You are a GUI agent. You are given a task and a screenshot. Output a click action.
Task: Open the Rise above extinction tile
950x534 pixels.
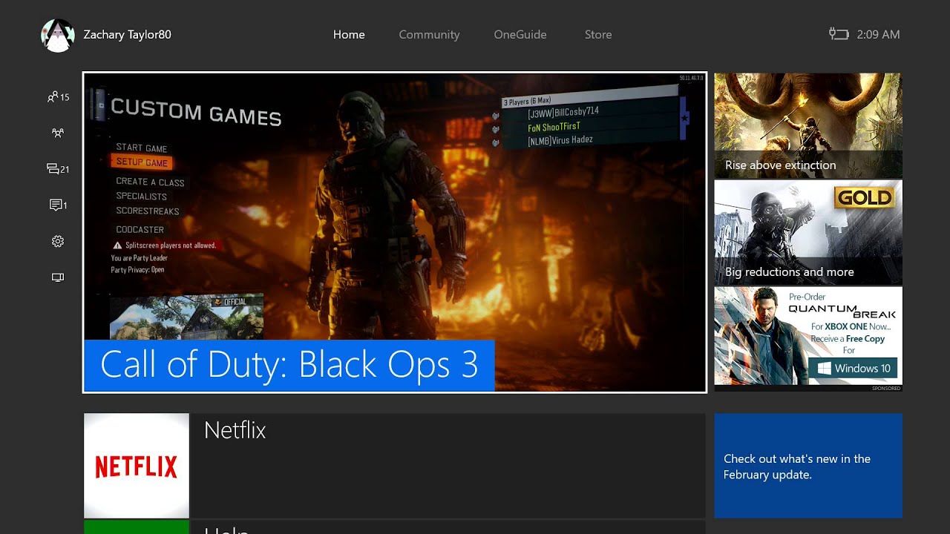(808, 125)
